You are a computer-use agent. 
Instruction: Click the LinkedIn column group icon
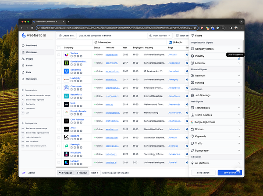(170, 42)
